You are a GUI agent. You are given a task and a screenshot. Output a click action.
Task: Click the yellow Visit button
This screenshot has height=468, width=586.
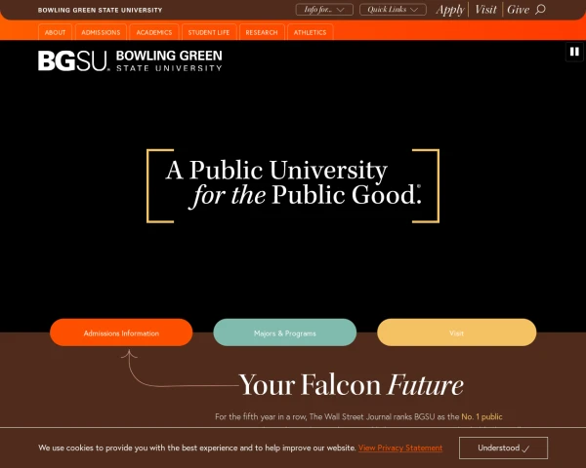click(x=457, y=332)
